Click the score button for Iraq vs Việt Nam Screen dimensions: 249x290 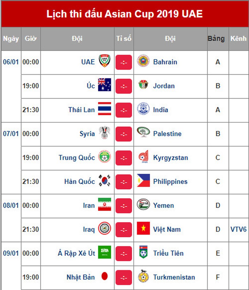(x=124, y=230)
